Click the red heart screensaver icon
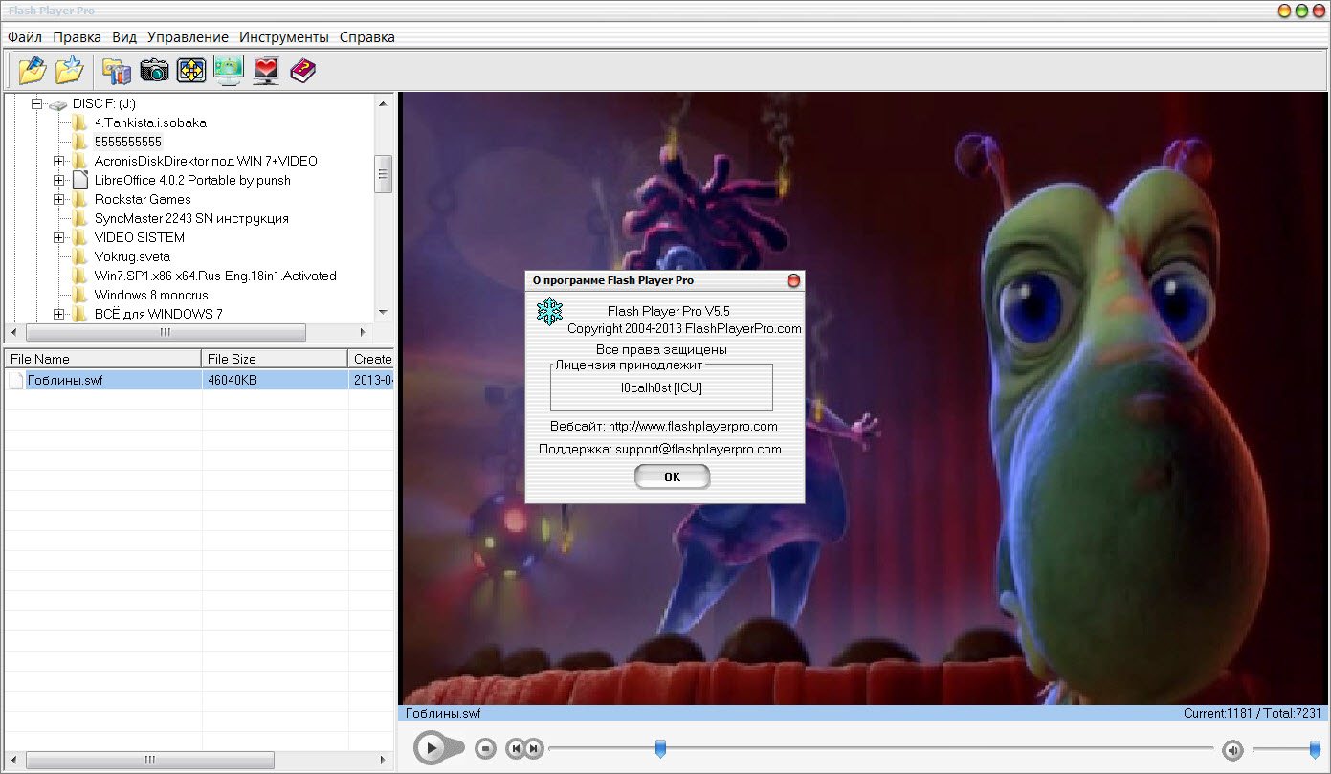Viewport: 1331px width, 774px height. point(266,70)
